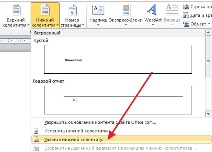
Task: Expand the Верхний колонтитул dropdown arrow
Action: click(28, 25)
